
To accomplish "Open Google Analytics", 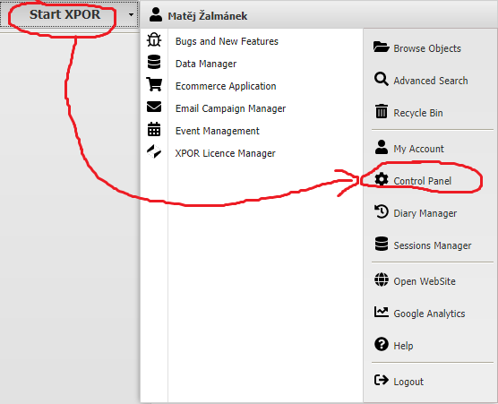I will pos(429,314).
